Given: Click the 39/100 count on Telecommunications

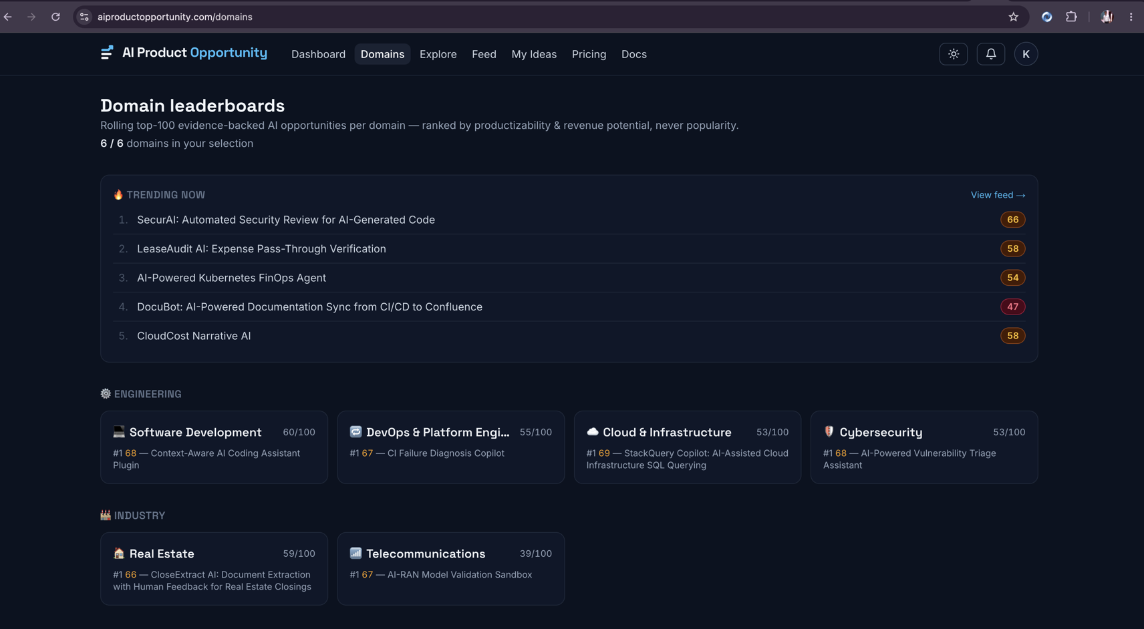Looking at the screenshot, I should pyautogui.click(x=536, y=554).
